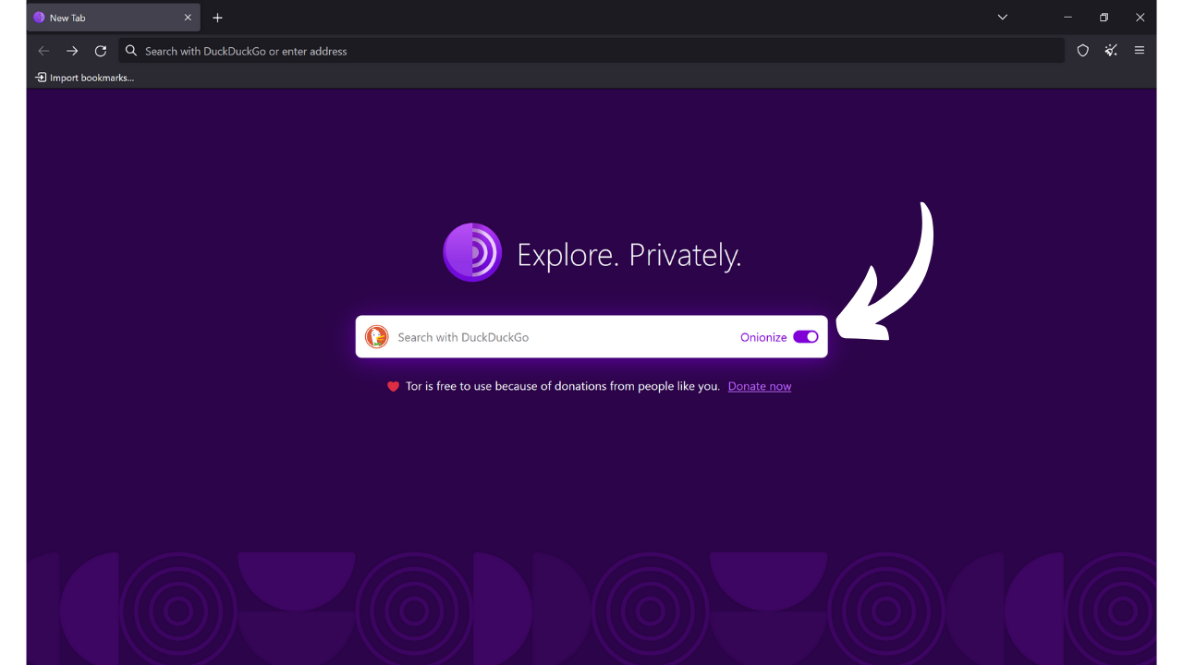Reload the current page
This screenshot has width=1183, height=665.
(x=101, y=51)
